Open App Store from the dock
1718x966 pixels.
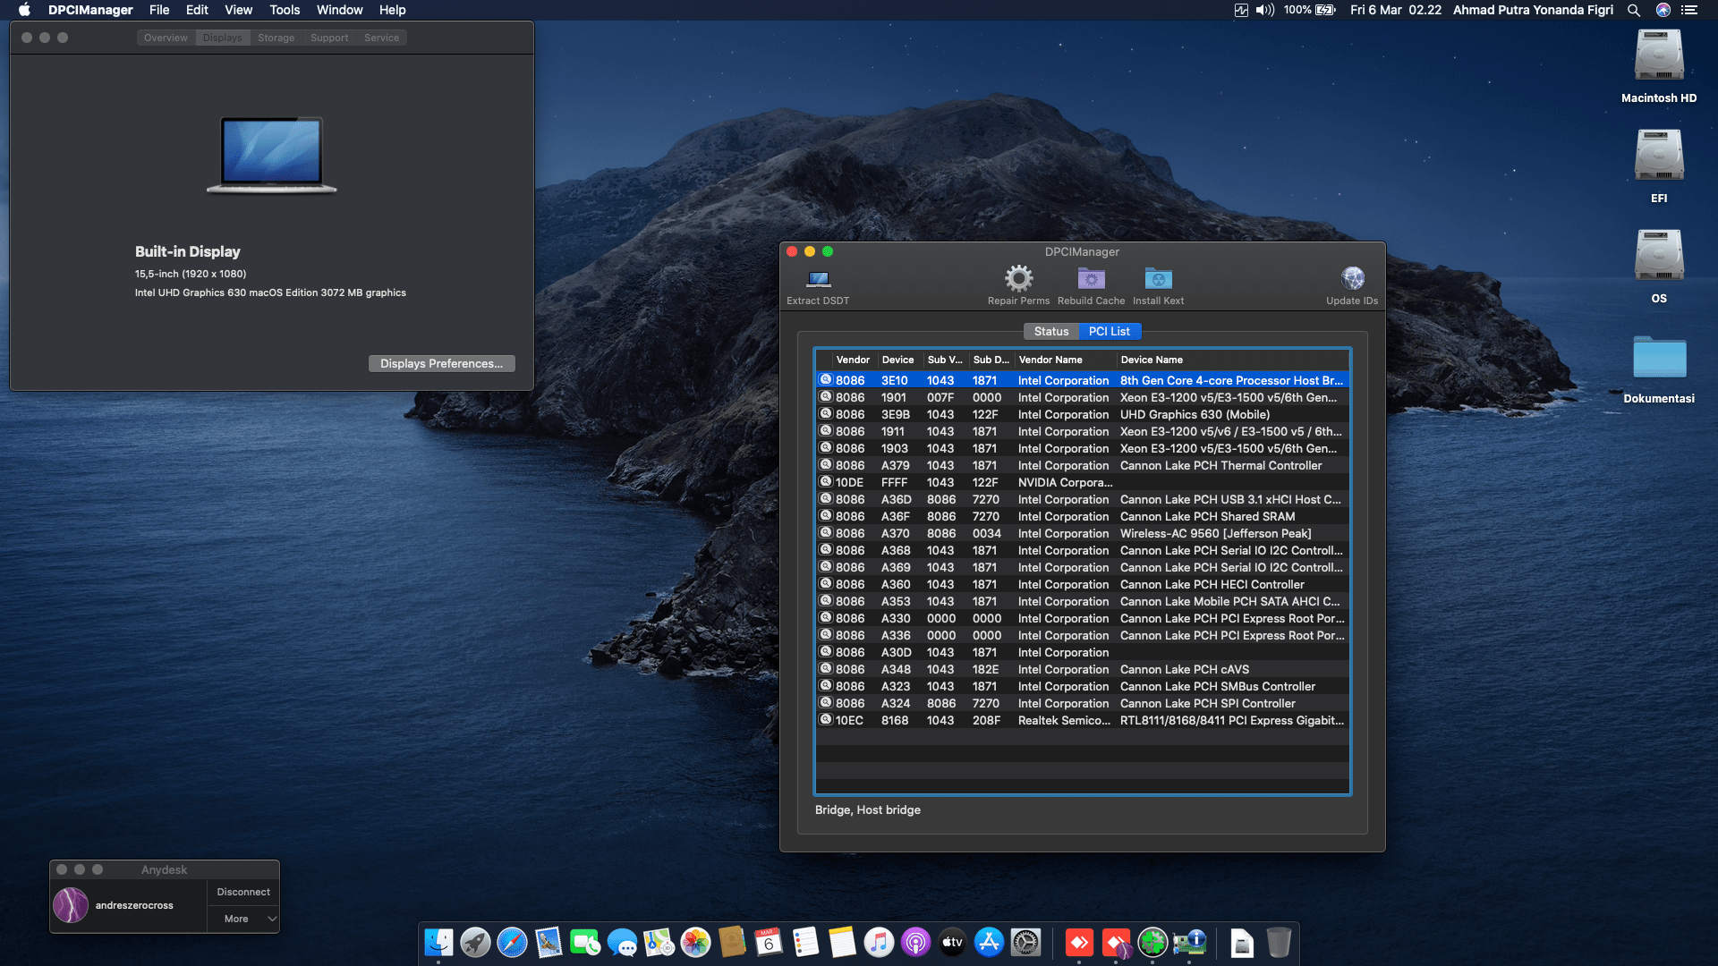(x=989, y=942)
